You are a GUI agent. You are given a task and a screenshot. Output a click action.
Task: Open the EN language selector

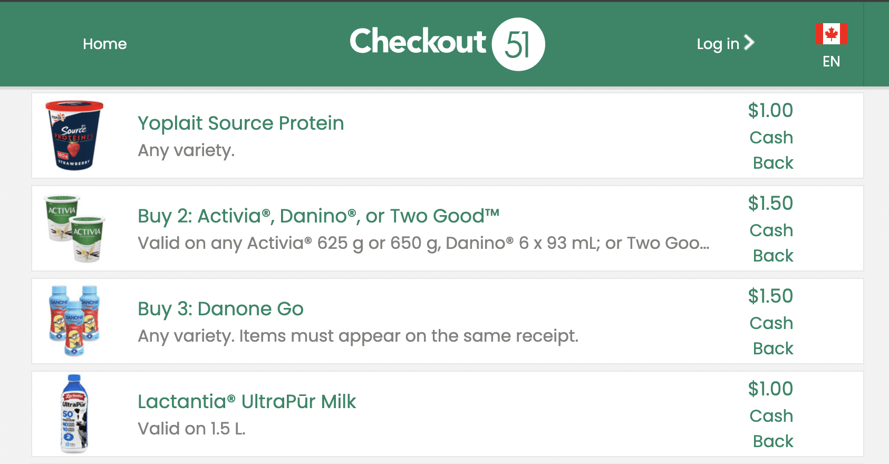pyautogui.click(x=831, y=62)
